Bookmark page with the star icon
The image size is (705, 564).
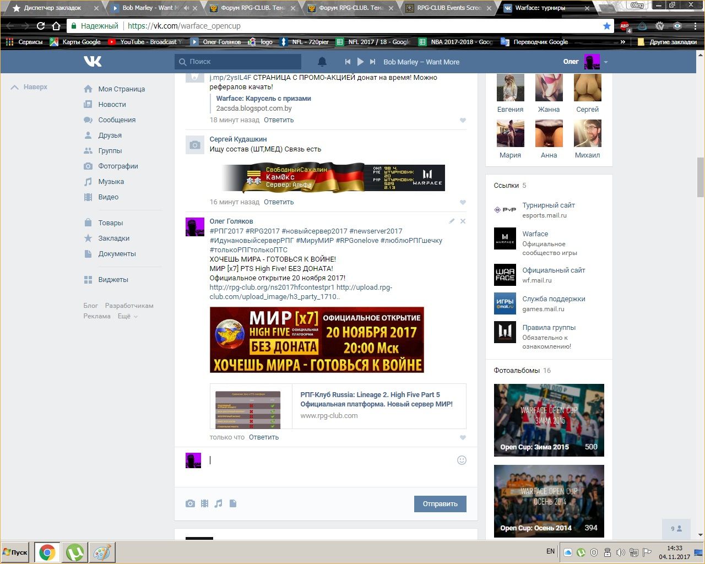(606, 26)
